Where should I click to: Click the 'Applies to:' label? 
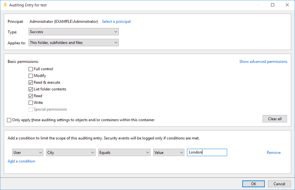[x=16, y=43]
